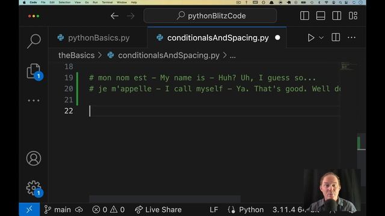This screenshot has width=385, height=216.
Task: Open the Accounts menu icon
Action: coord(34,158)
